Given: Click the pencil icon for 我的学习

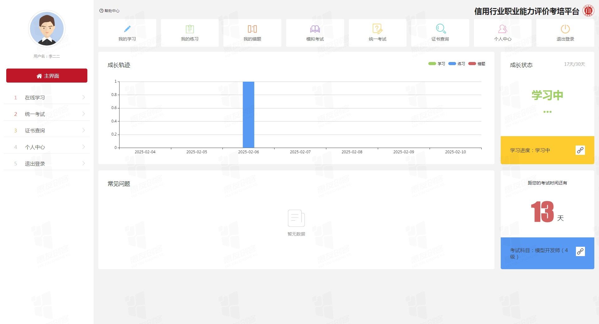Looking at the screenshot, I should coord(127,29).
